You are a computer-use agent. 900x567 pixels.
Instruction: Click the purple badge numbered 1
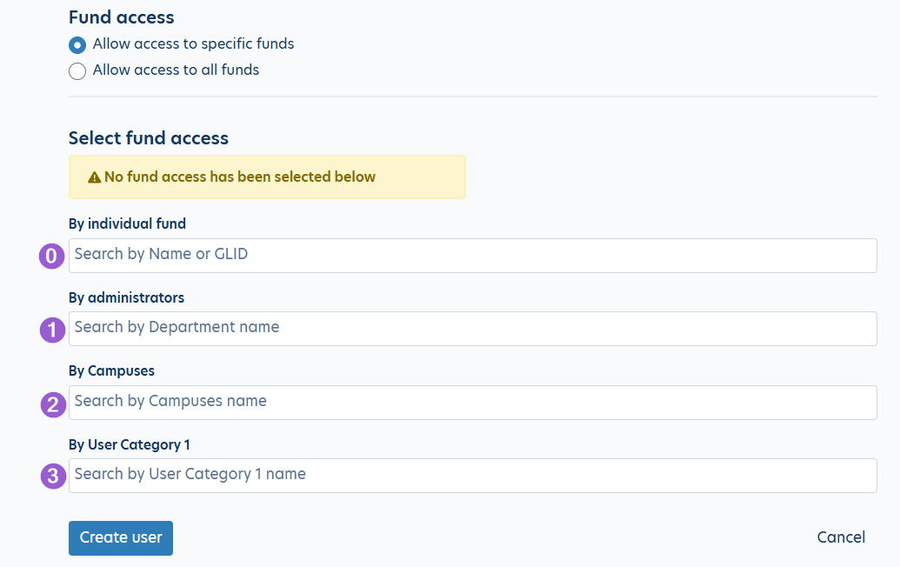(53, 330)
